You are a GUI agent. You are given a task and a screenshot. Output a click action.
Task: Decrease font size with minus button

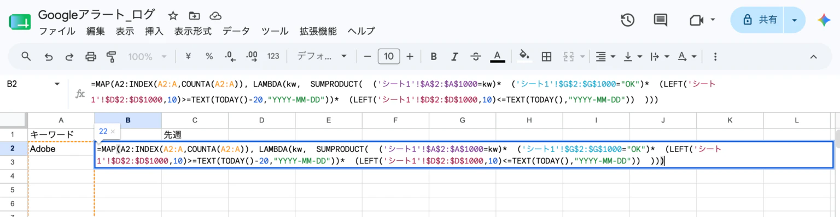point(367,56)
